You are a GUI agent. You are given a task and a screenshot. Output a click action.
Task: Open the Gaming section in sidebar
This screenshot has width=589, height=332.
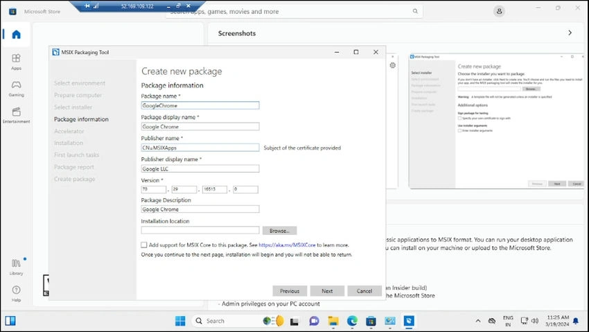pyautogui.click(x=16, y=89)
